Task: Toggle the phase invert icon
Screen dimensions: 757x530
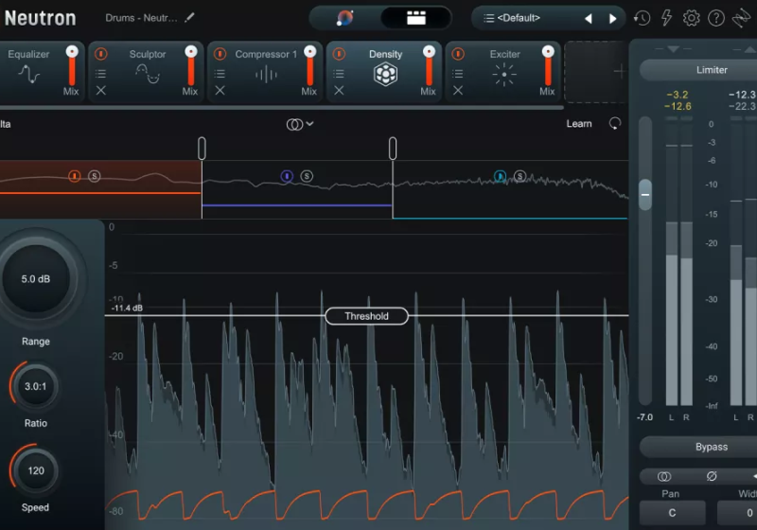Action: tap(712, 476)
